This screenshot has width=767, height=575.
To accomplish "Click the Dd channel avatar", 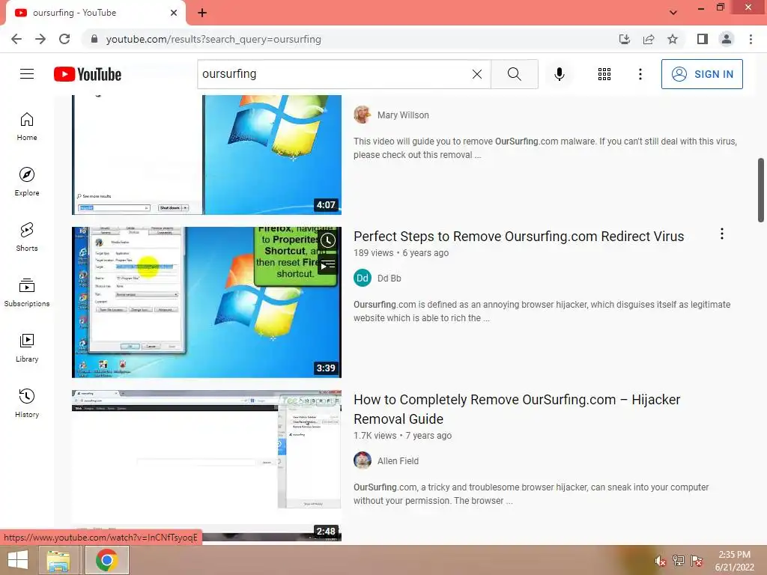I will pos(363,279).
